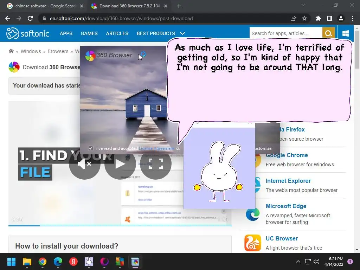
Task: Switch to the chinese software Google Search tab
Action: pyautogui.click(x=45, y=6)
